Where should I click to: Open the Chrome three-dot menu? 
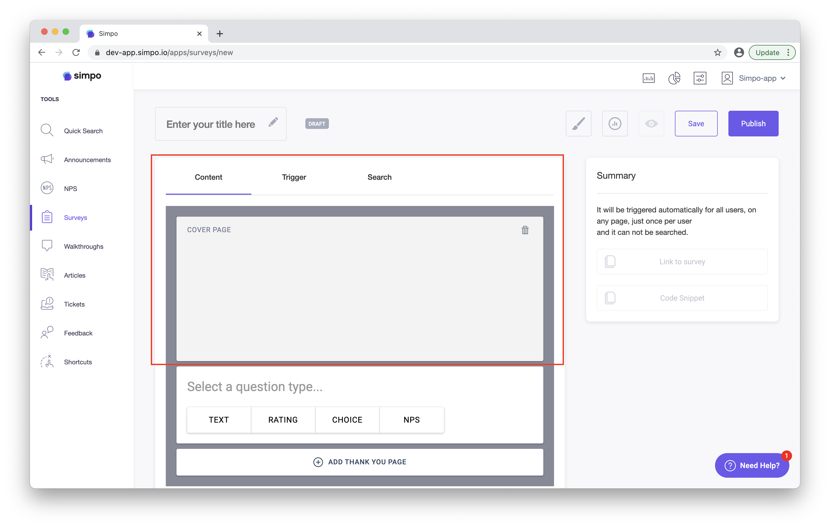pyautogui.click(x=788, y=52)
